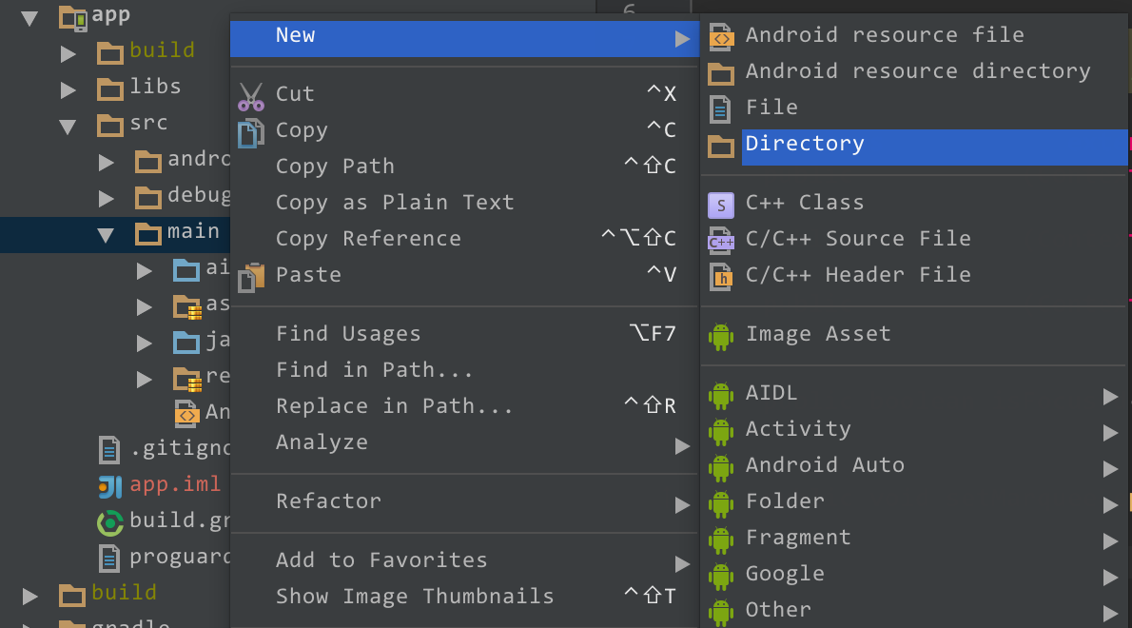This screenshot has width=1132, height=628.
Task: Select C++ Class in New submenu
Action: pos(915,203)
